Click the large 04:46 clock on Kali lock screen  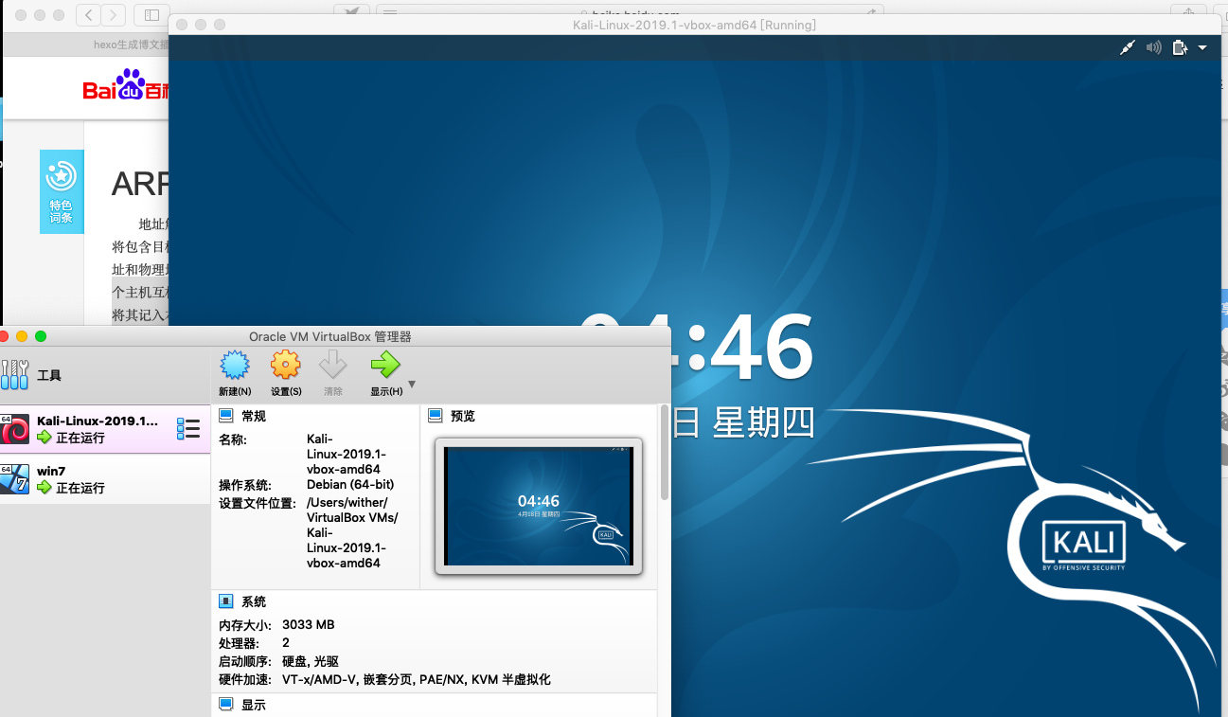click(x=696, y=350)
